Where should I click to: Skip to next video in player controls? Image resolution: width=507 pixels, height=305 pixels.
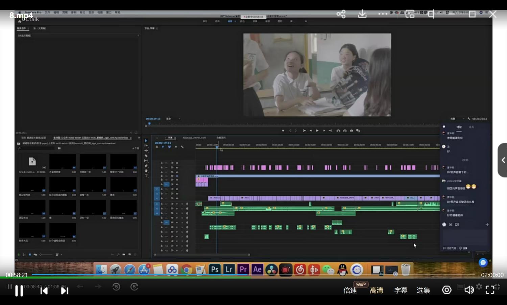(x=64, y=290)
